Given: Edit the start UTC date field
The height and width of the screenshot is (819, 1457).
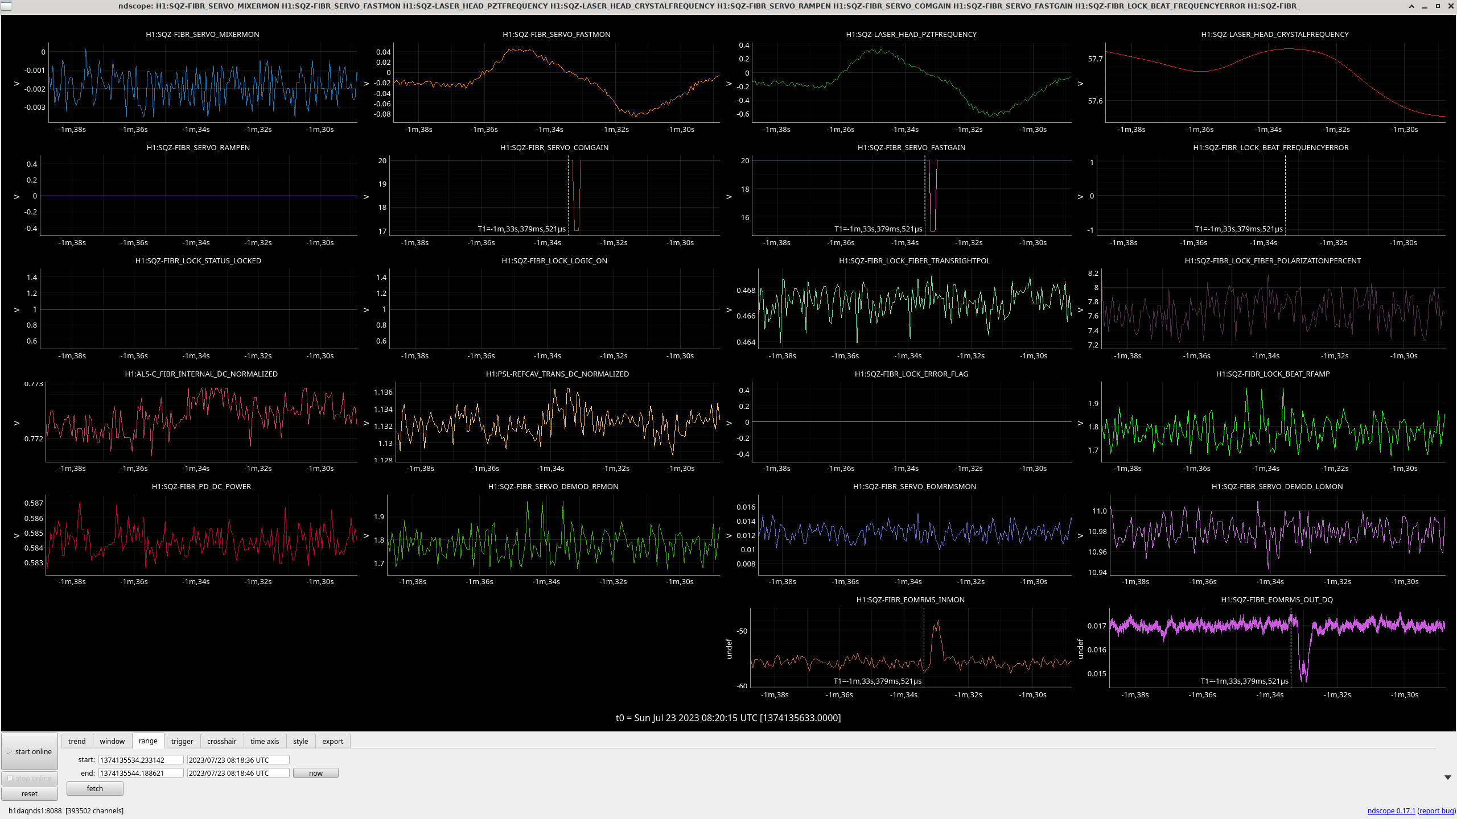Looking at the screenshot, I should (238, 760).
